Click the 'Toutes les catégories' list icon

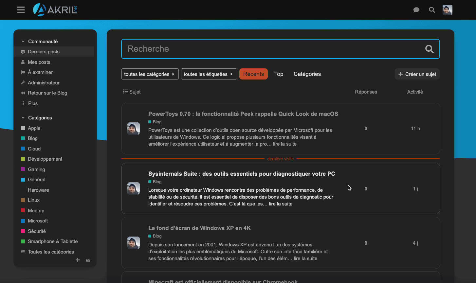pos(23,252)
